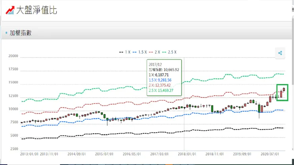Click the 2013/01/01 x-axis date label
This screenshot has height=165, width=294.
coord(30,153)
